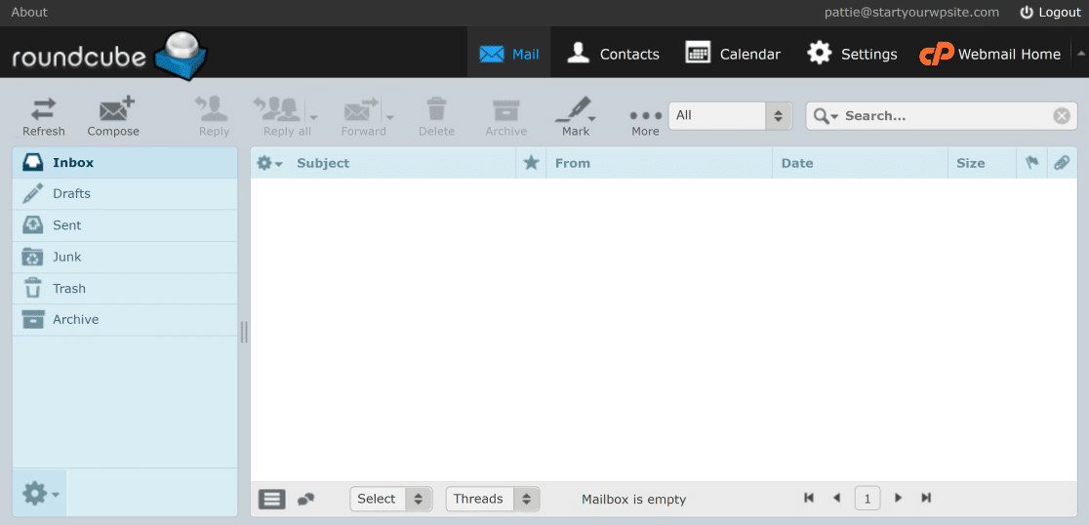Open the Settings tab
Screen dimensions: 1089x525
(x=852, y=54)
